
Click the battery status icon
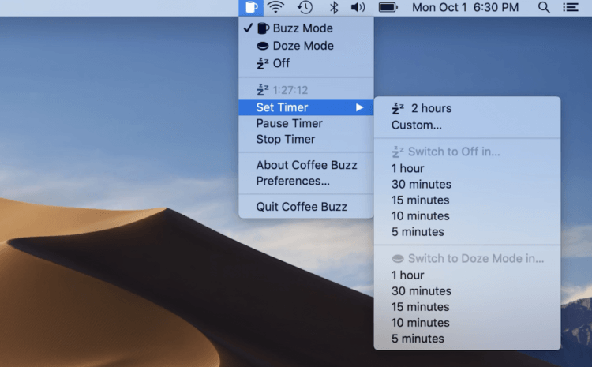pyautogui.click(x=388, y=7)
